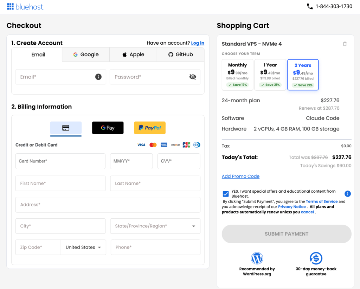The height and width of the screenshot is (289, 360).
Task: Click the Mastercard logo
Action: pos(153,145)
